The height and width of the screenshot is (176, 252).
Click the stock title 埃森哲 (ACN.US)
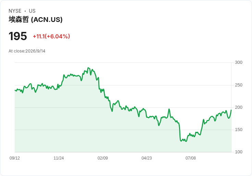[36, 20]
